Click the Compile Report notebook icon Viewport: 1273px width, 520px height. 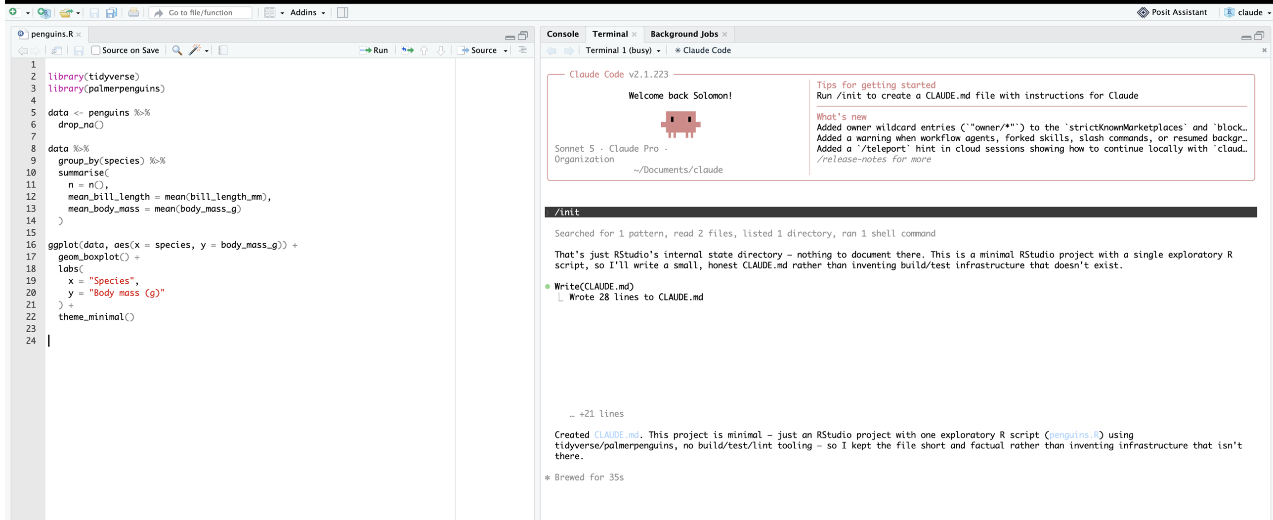click(x=223, y=50)
